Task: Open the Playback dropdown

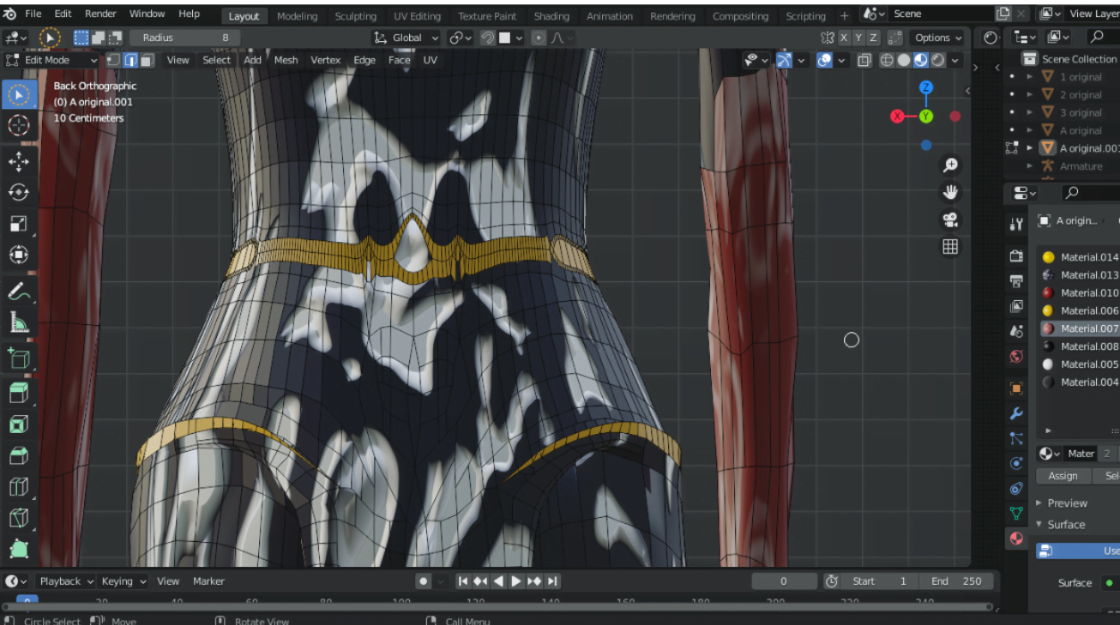Action: (66, 581)
